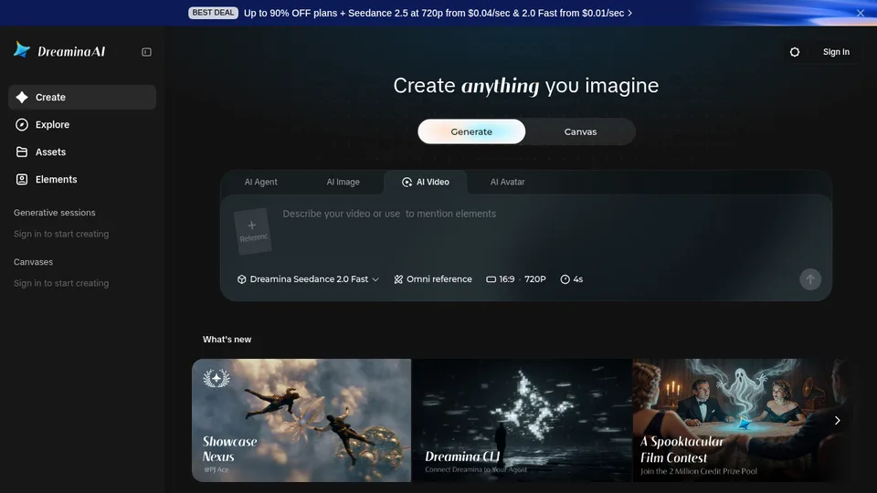The height and width of the screenshot is (493, 877).
Task: Click the DreaminaAI logo
Action: (x=59, y=51)
